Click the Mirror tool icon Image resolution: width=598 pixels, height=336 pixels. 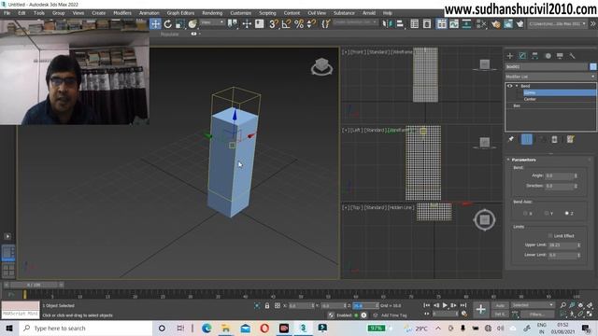(x=387, y=24)
